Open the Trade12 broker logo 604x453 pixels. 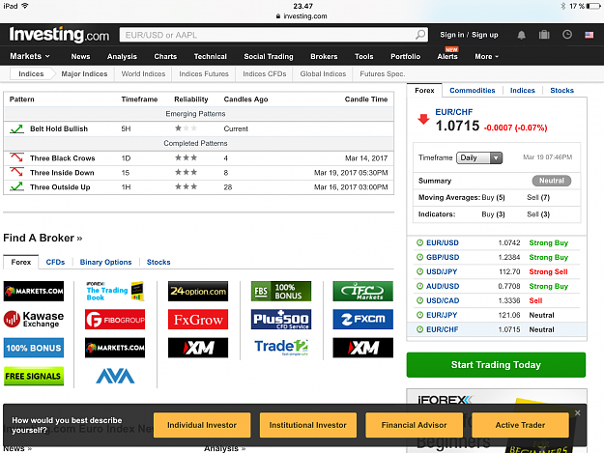tap(281, 348)
